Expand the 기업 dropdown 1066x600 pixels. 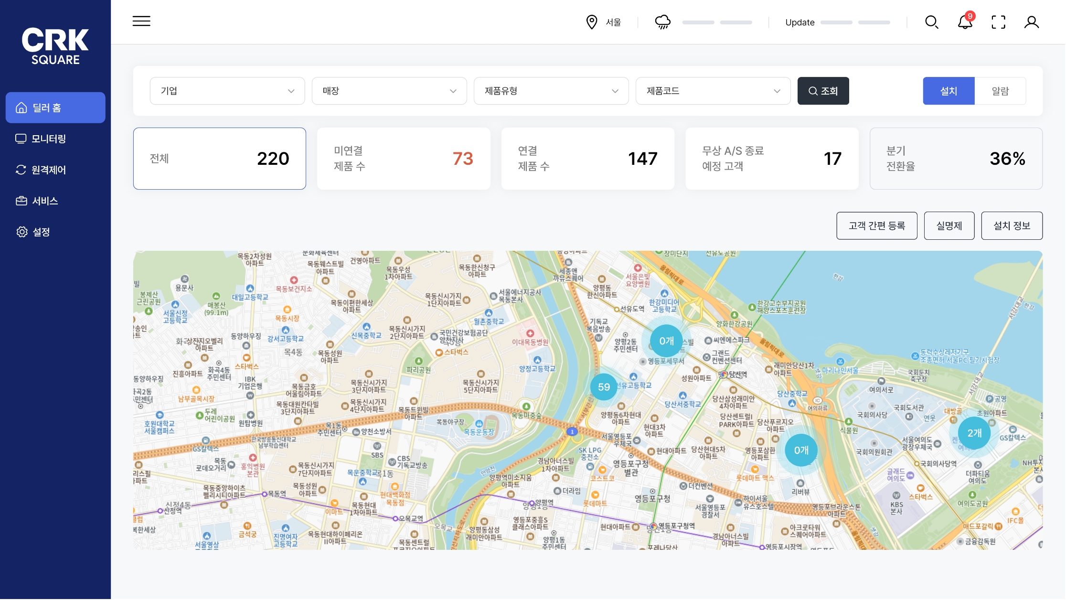tap(227, 91)
